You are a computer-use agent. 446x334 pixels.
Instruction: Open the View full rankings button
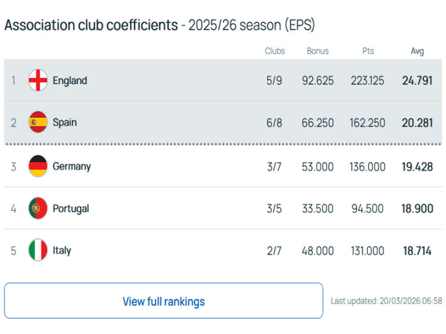click(164, 301)
